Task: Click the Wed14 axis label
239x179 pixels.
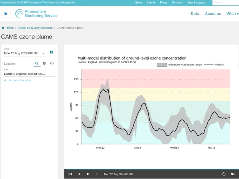Action: point(174,148)
